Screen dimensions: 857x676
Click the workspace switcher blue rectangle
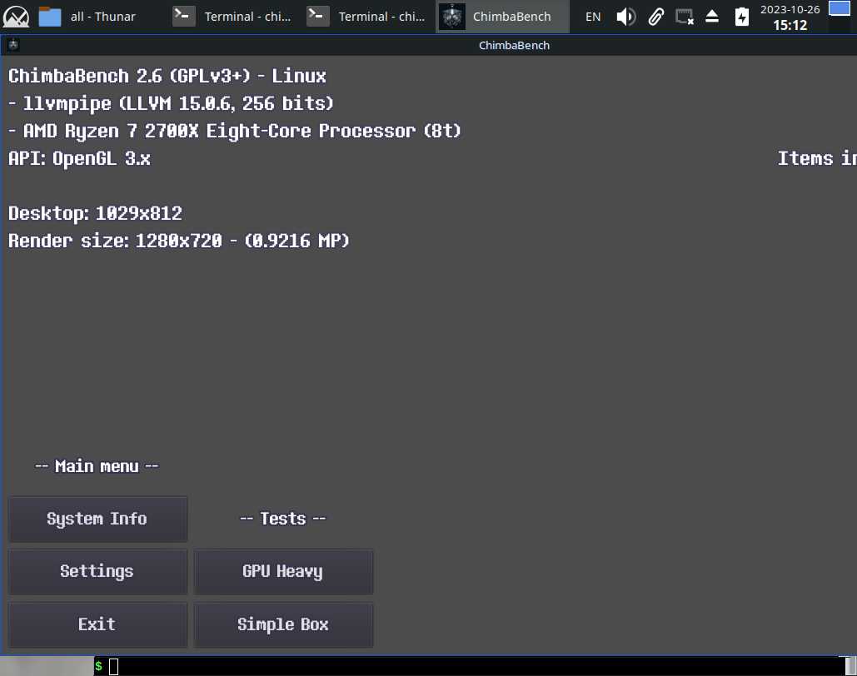[839, 8]
